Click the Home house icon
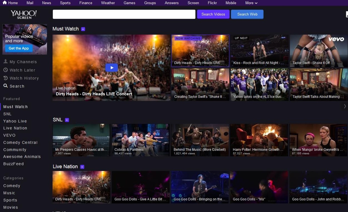 (x=5, y=3)
